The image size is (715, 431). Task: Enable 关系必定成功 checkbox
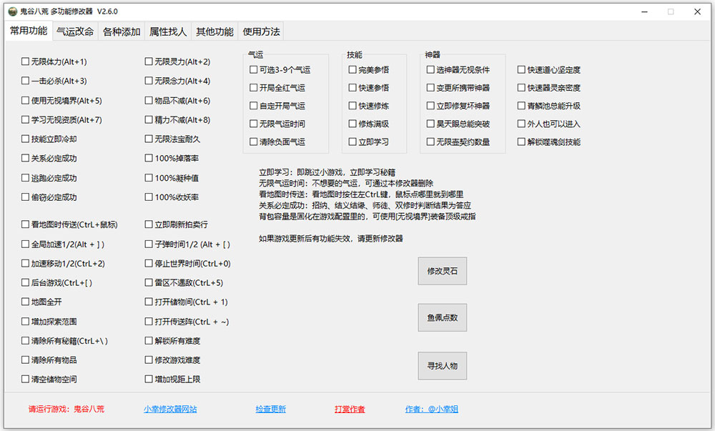[x=49, y=159]
